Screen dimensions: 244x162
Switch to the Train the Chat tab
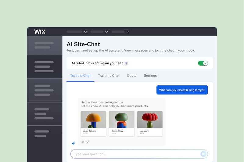click(109, 76)
